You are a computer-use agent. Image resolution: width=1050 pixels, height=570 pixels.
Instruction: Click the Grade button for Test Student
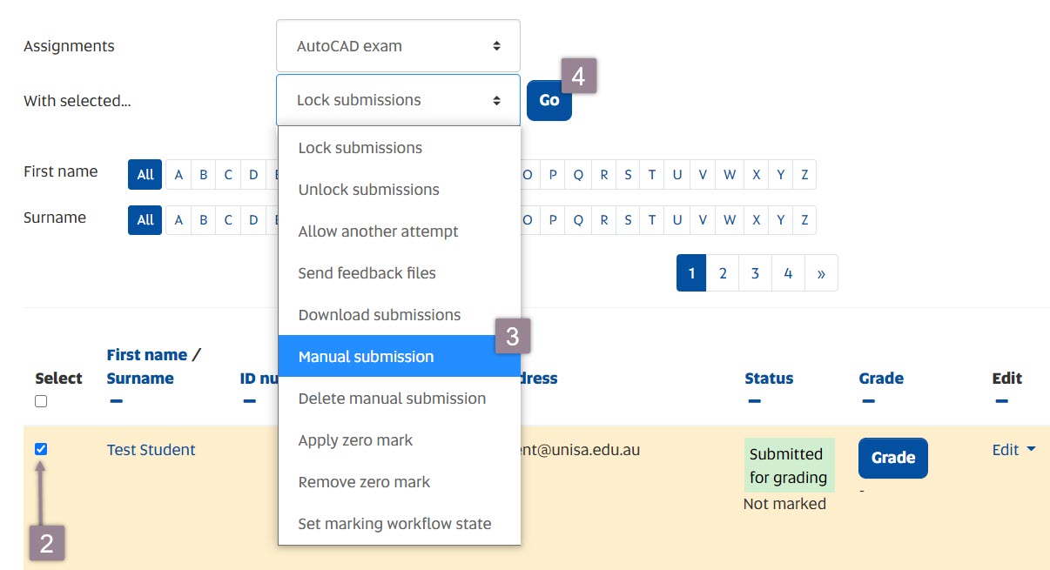tap(892, 458)
